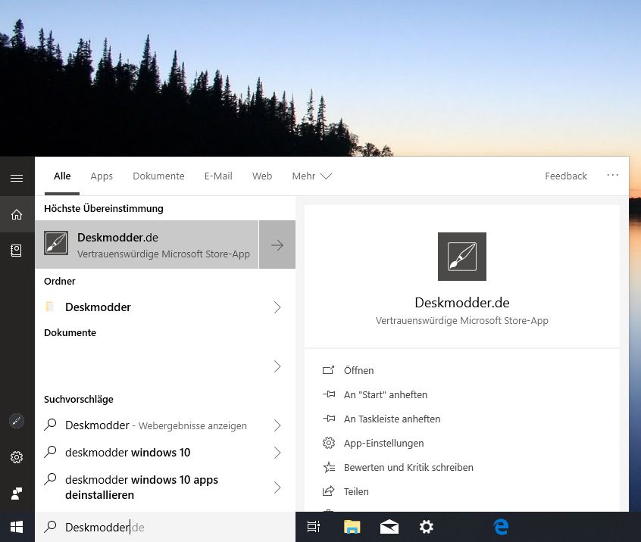Open Task View on the taskbar
This screenshot has width=641, height=542.
click(314, 527)
